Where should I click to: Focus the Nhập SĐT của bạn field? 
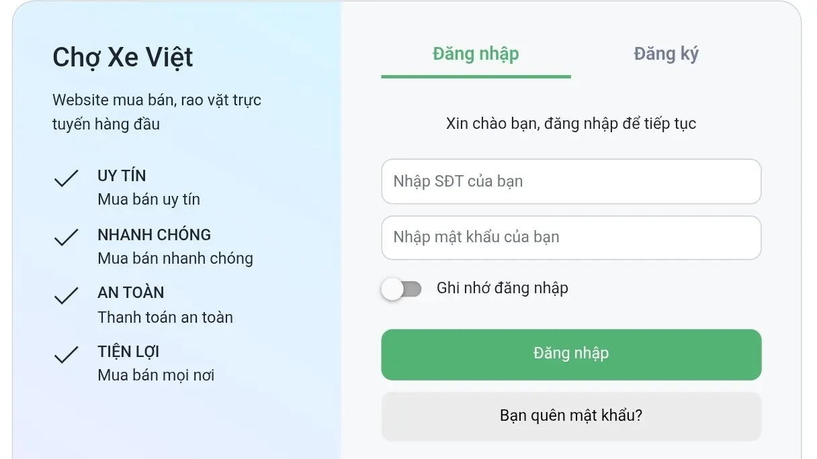(571, 181)
